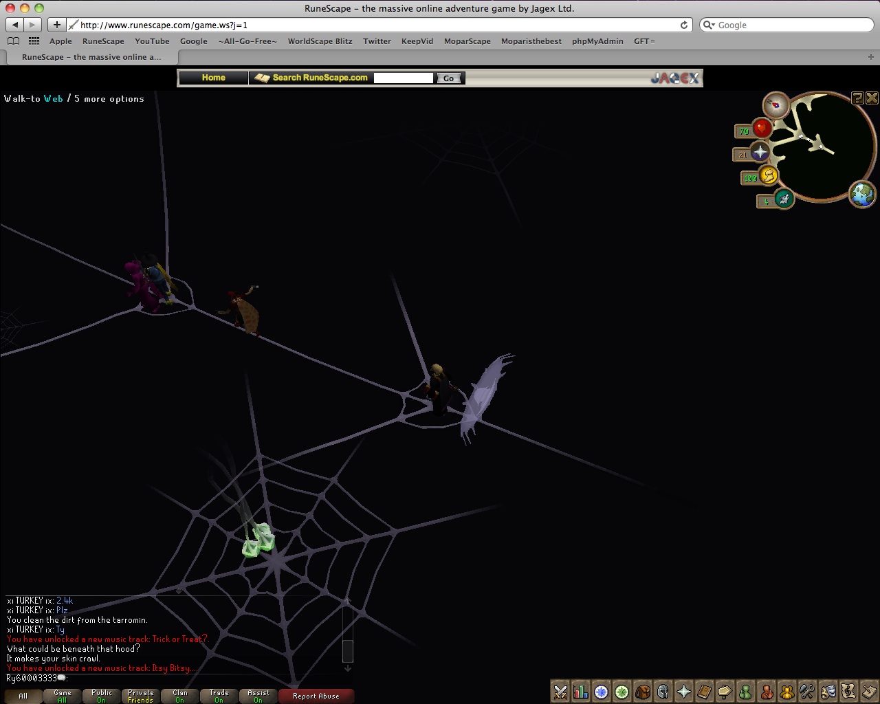Reload the page

(683, 25)
